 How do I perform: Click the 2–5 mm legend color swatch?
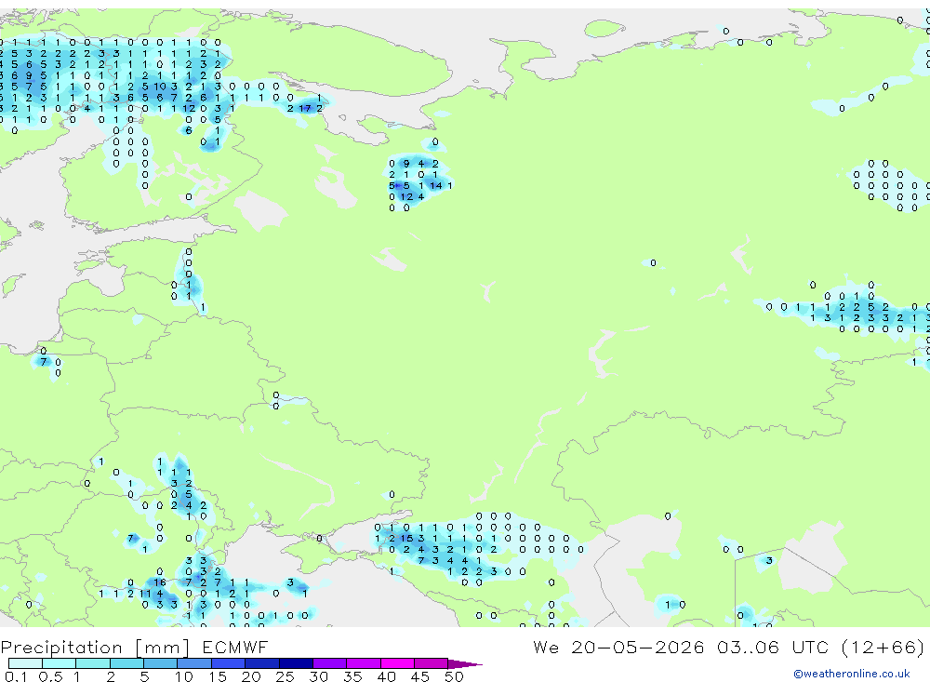point(126,663)
